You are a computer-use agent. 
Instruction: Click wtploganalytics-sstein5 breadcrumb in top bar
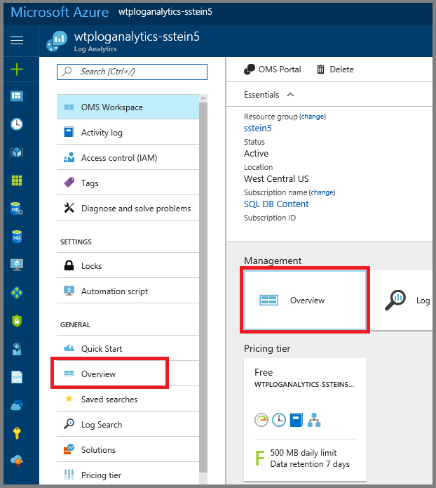pos(165,12)
